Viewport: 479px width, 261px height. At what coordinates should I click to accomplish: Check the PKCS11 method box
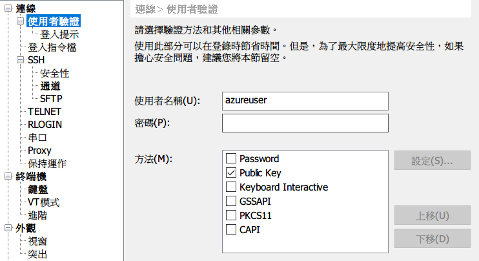(231, 216)
